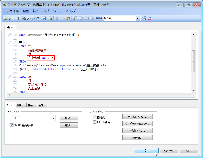
Task: Click the OK button
Action: coord(146,151)
